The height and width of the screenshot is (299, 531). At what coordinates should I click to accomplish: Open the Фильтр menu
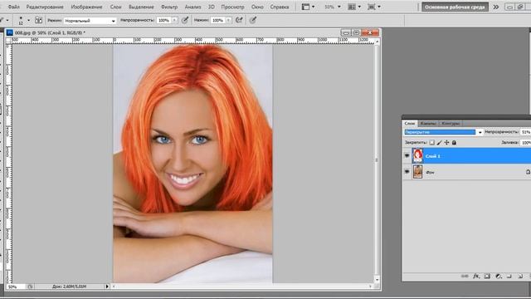(169, 7)
